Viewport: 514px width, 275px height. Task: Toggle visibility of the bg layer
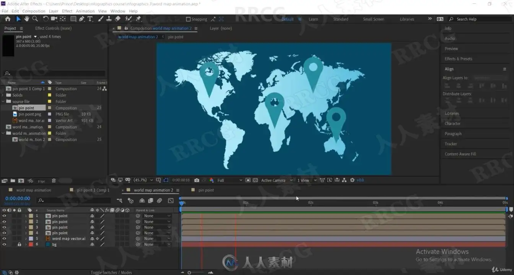(x=4, y=244)
